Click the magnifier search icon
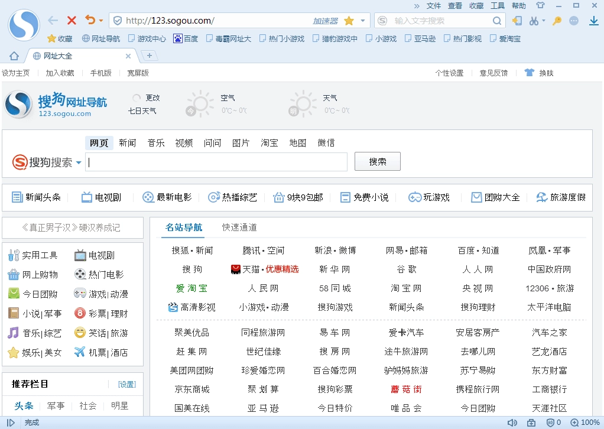 pos(497,21)
